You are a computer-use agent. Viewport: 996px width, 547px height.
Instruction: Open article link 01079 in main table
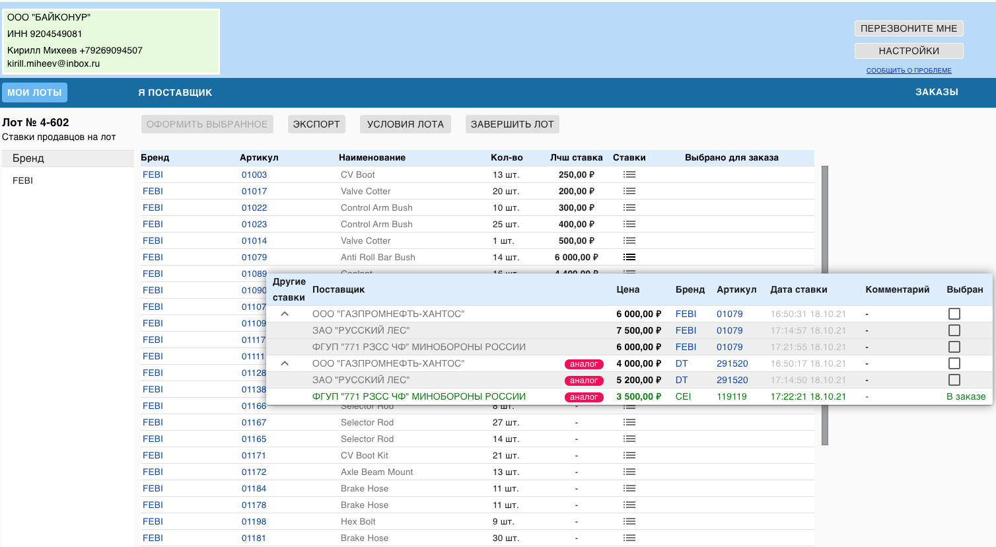point(254,257)
